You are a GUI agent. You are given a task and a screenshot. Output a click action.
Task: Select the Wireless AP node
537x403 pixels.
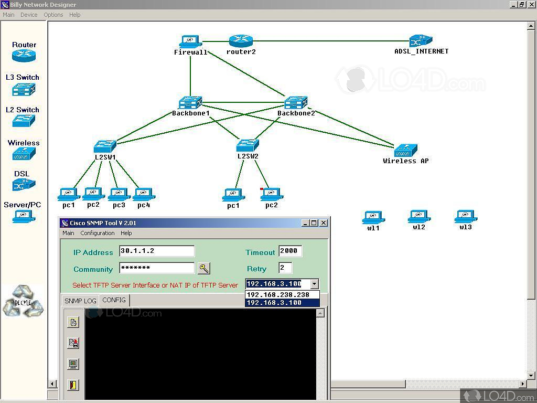click(x=406, y=151)
